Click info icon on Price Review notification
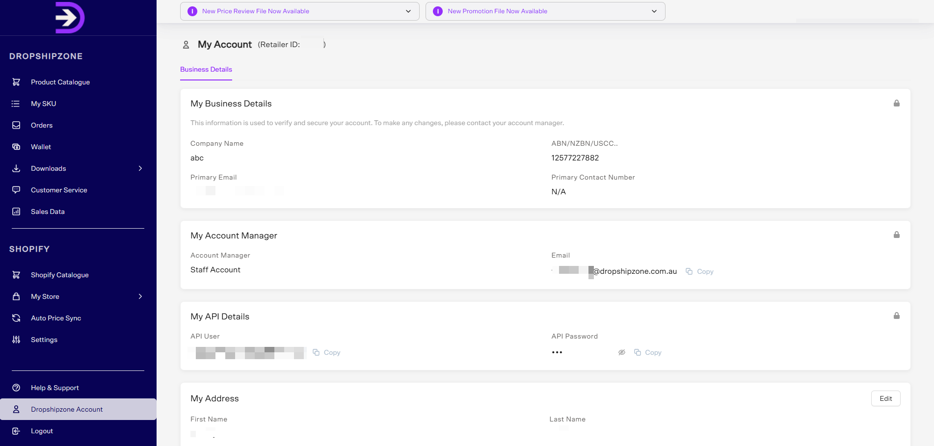Image resolution: width=934 pixels, height=446 pixels. [x=192, y=11]
